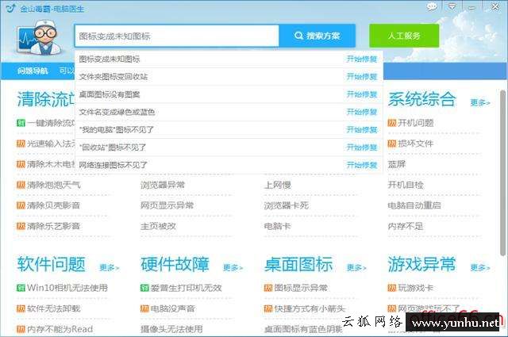Click the hot badge beside 损坏文件
Screen dimensions: 508x337
pyautogui.click(x=391, y=144)
